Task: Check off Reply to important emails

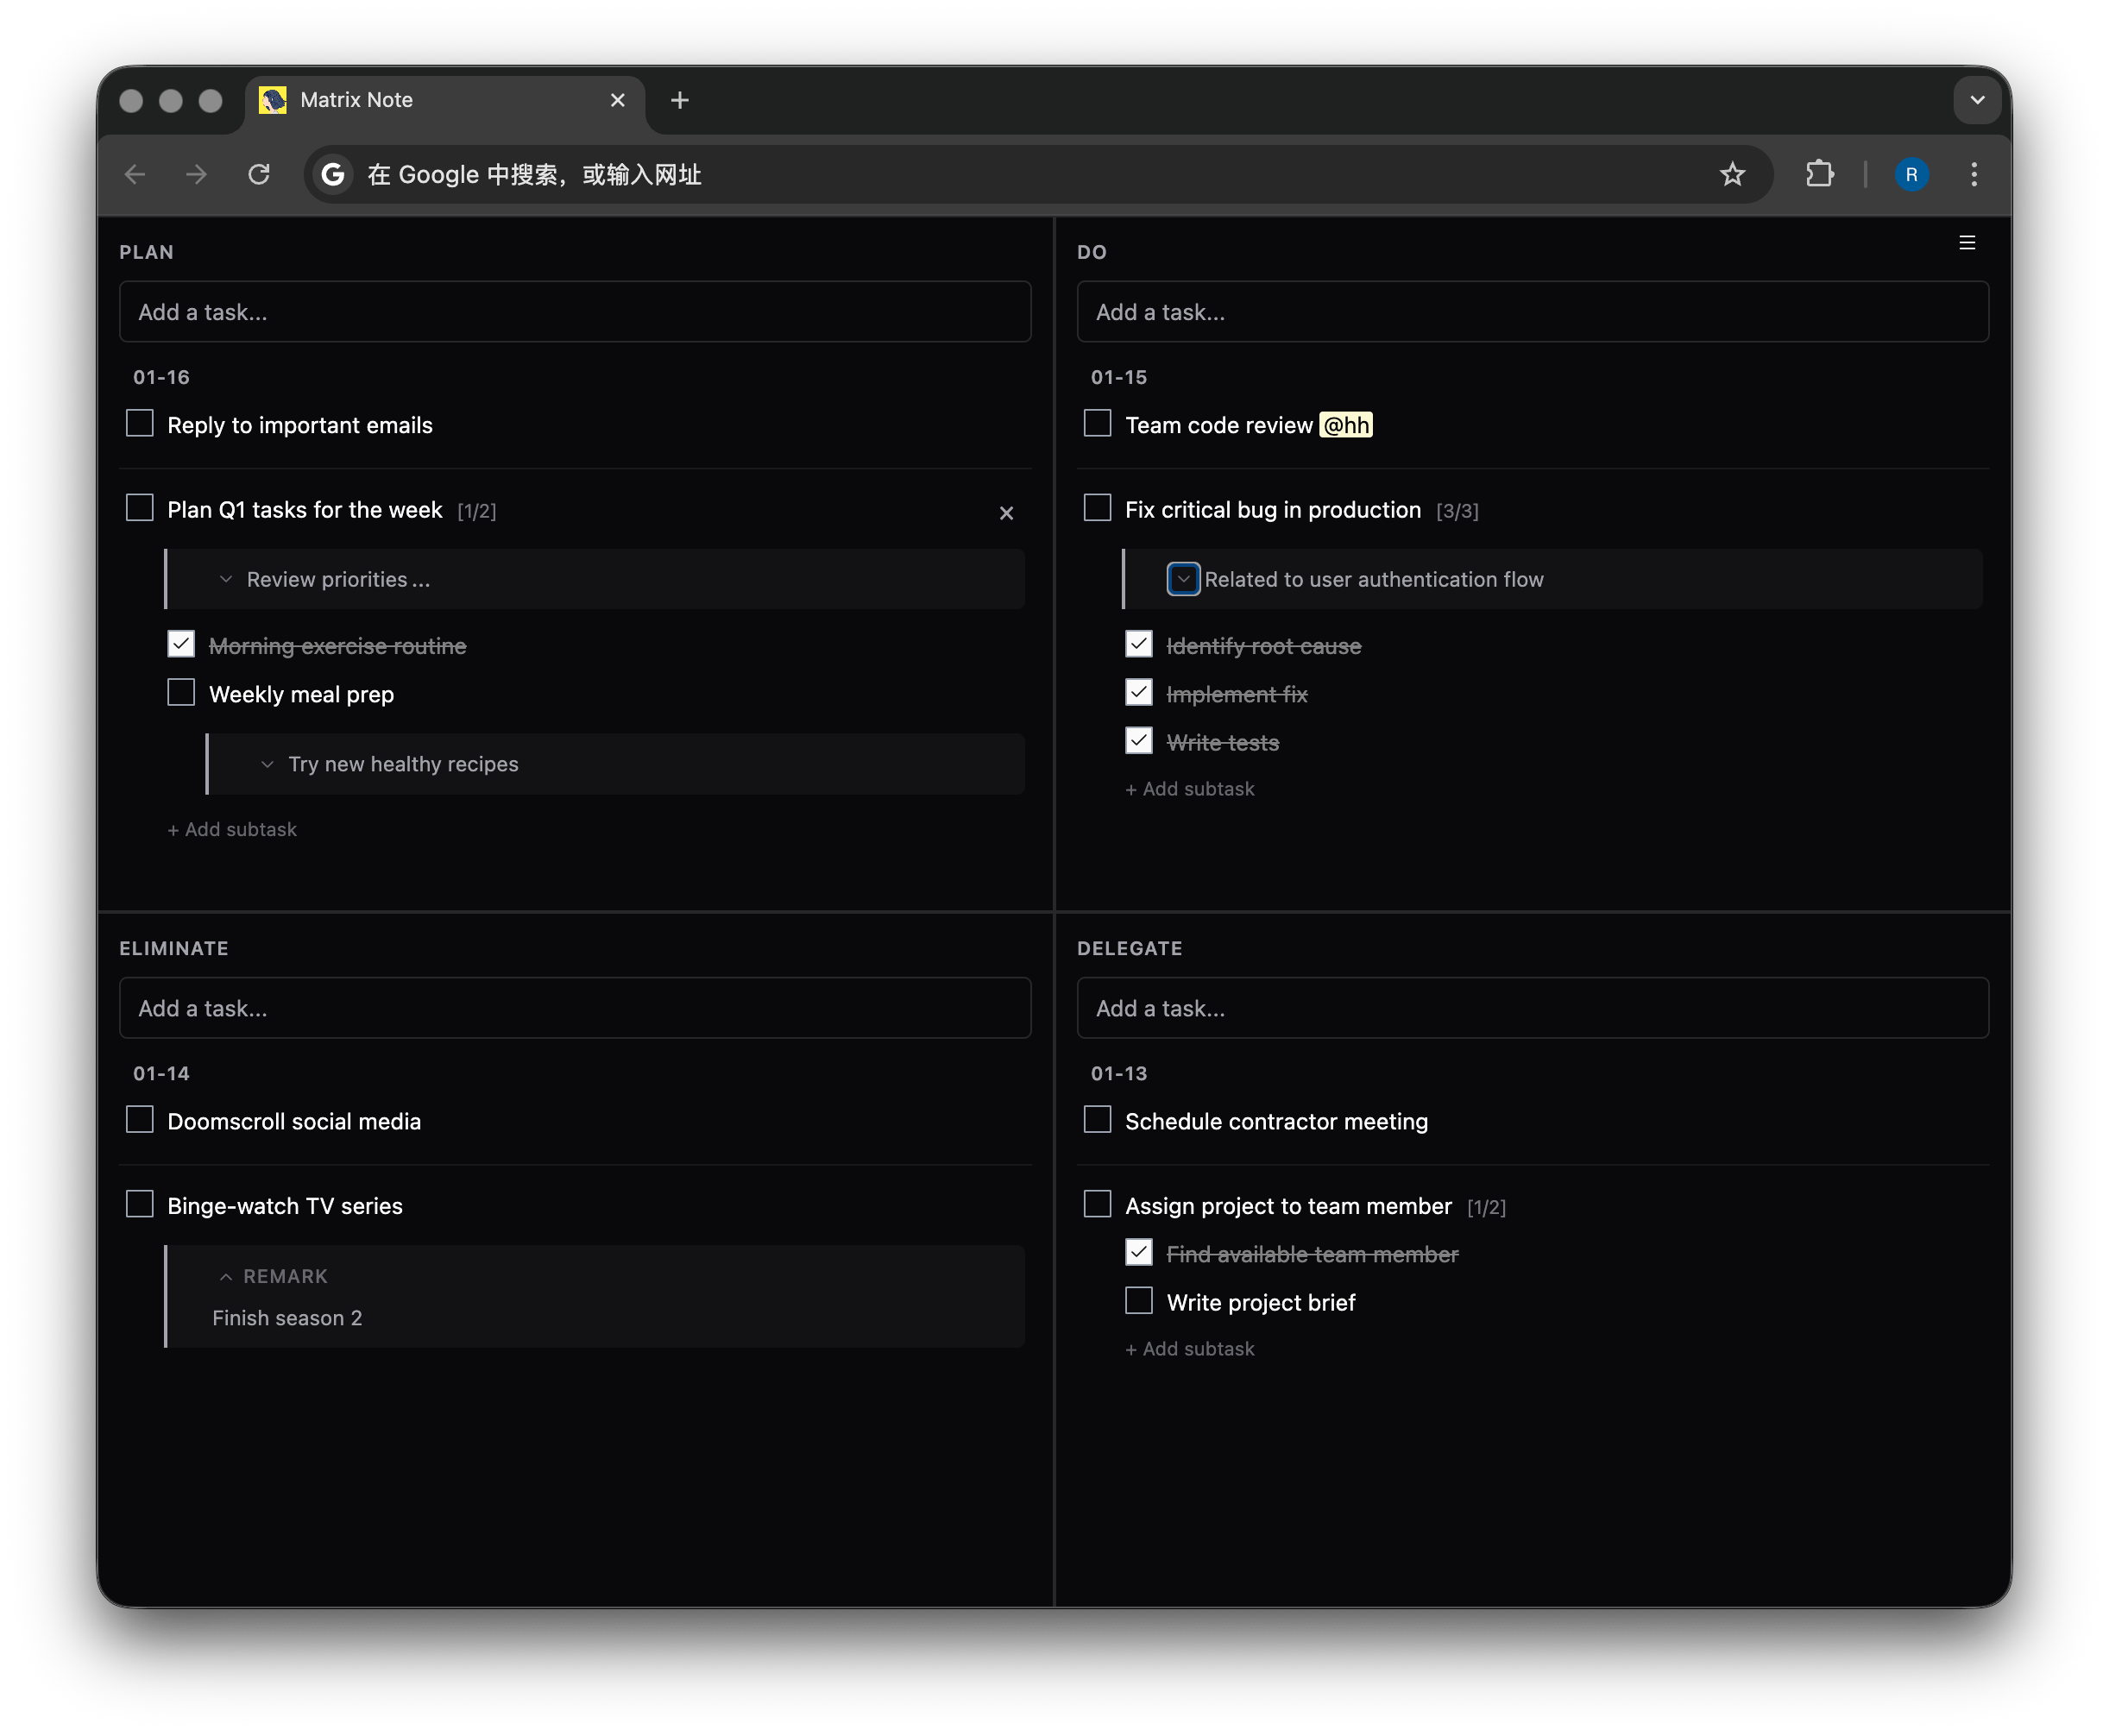Action: pos(140,424)
